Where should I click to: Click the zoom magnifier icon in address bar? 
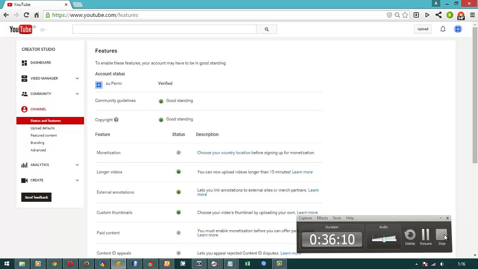[x=397, y=15]
